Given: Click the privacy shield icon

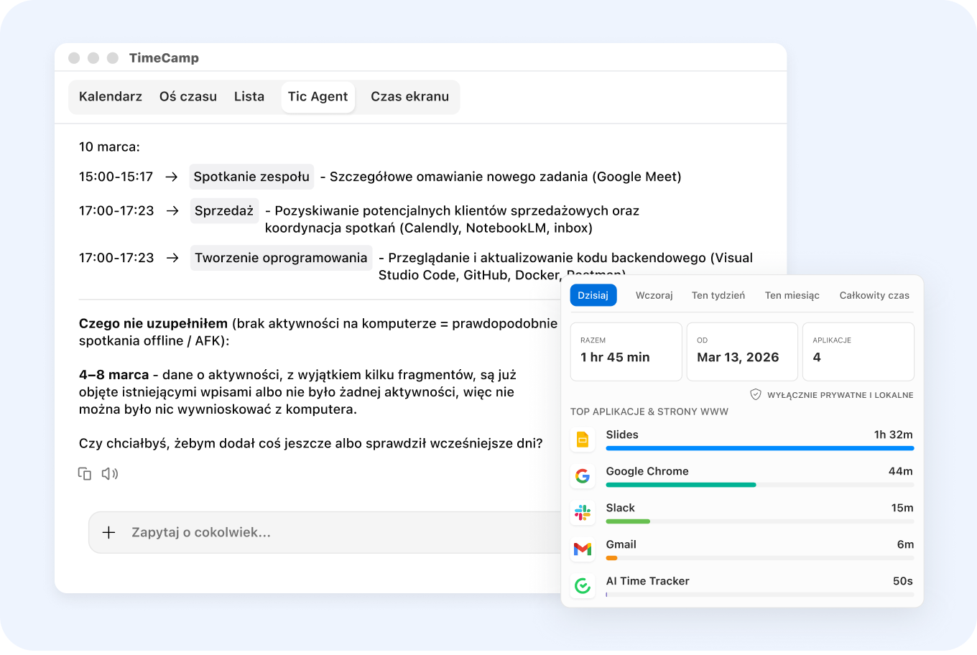Looking at the screenshot, I should tap(755, 395).
